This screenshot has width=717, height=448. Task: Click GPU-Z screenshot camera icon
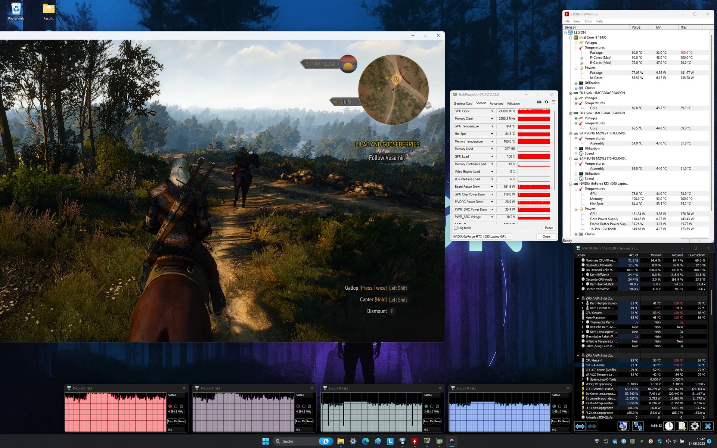pyautogui.click(x=539, y=102)
